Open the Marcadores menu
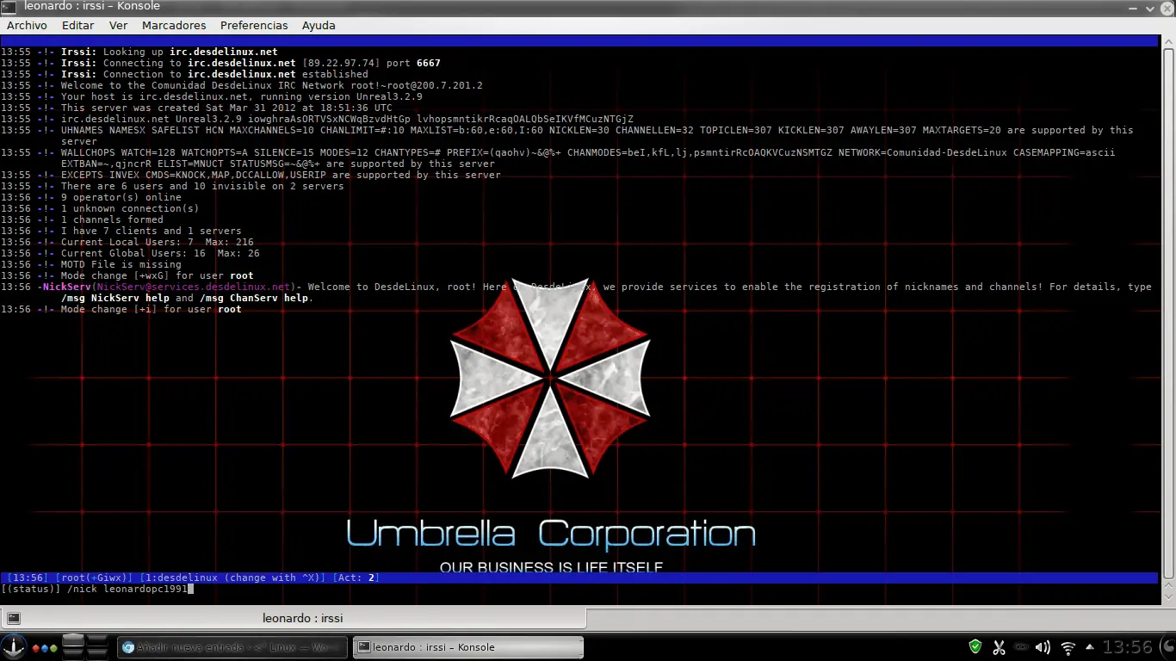The image size is (1176, 661). pos(174,26)
